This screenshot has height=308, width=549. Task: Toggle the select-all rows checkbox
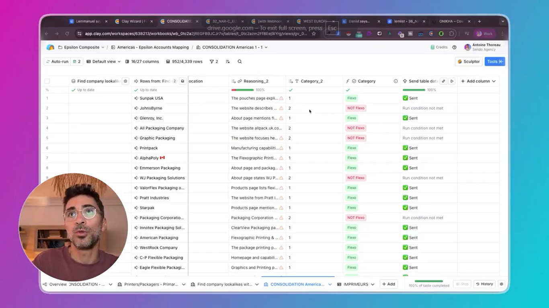(47, 81)
